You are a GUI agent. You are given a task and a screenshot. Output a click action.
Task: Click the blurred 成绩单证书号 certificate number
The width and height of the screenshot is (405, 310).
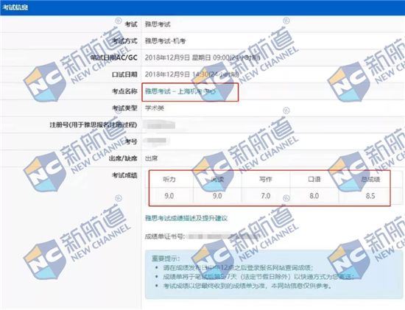[x=222, y=236]
